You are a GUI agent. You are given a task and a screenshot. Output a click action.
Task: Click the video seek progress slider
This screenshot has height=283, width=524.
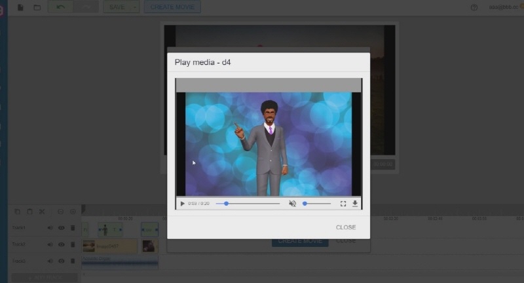pos(248,204)
